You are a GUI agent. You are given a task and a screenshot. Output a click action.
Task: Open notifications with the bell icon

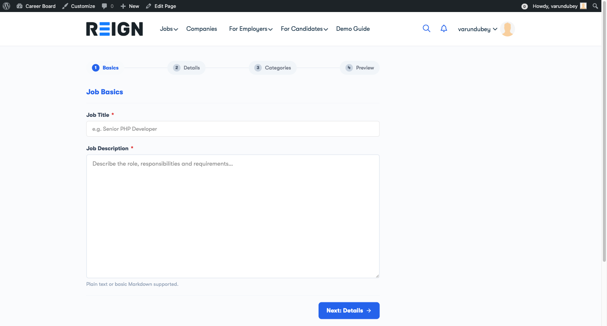[444, 29]
